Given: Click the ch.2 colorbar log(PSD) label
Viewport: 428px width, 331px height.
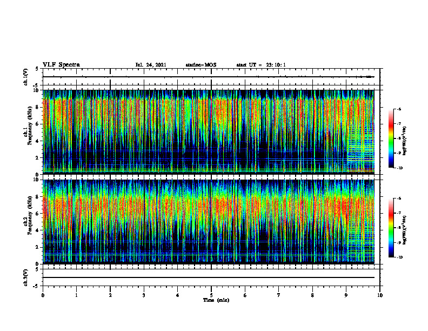Looking at the screenshot, I should tap(405, 230).
